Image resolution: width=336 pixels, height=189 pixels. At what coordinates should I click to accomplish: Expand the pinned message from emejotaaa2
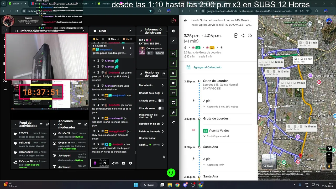(130, 54)
